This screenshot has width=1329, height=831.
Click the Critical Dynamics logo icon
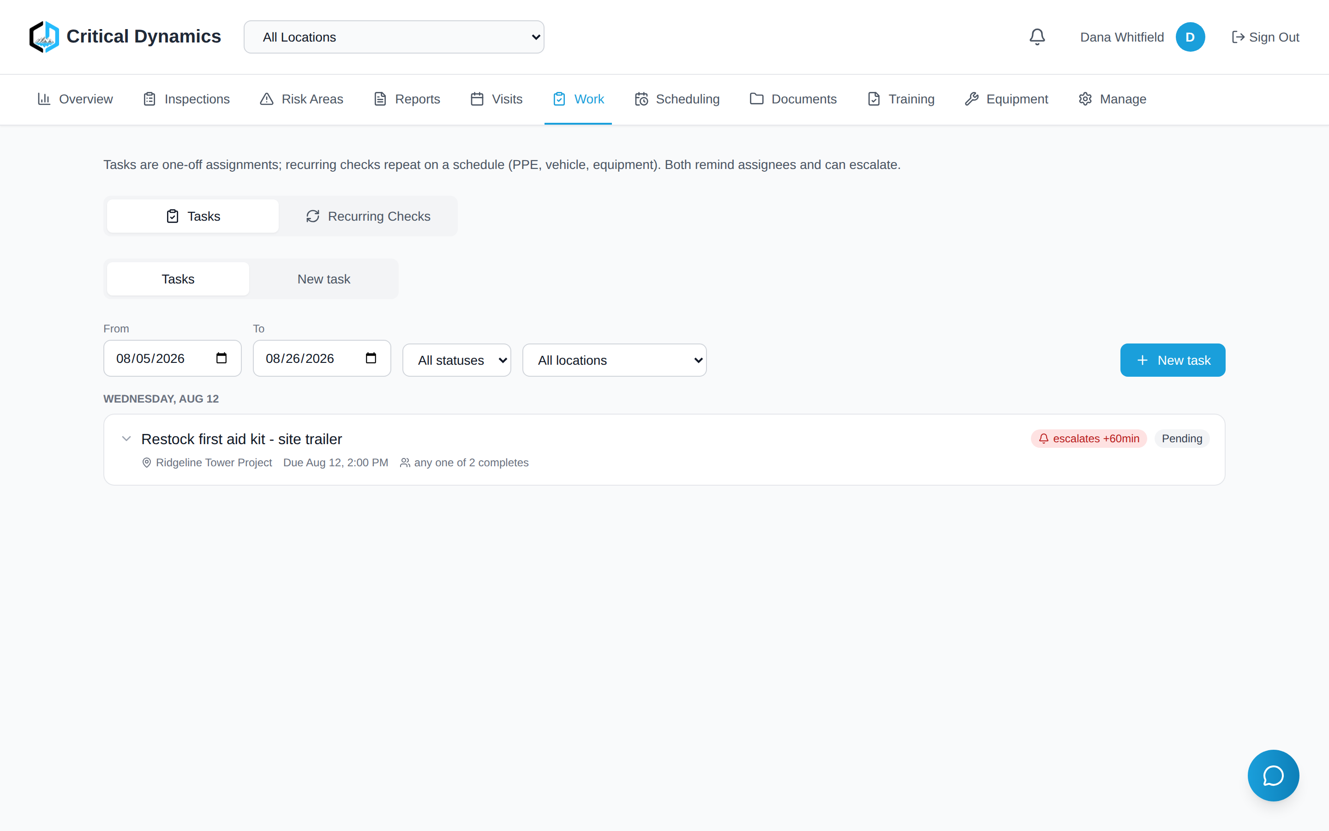[x=44, y=37]
